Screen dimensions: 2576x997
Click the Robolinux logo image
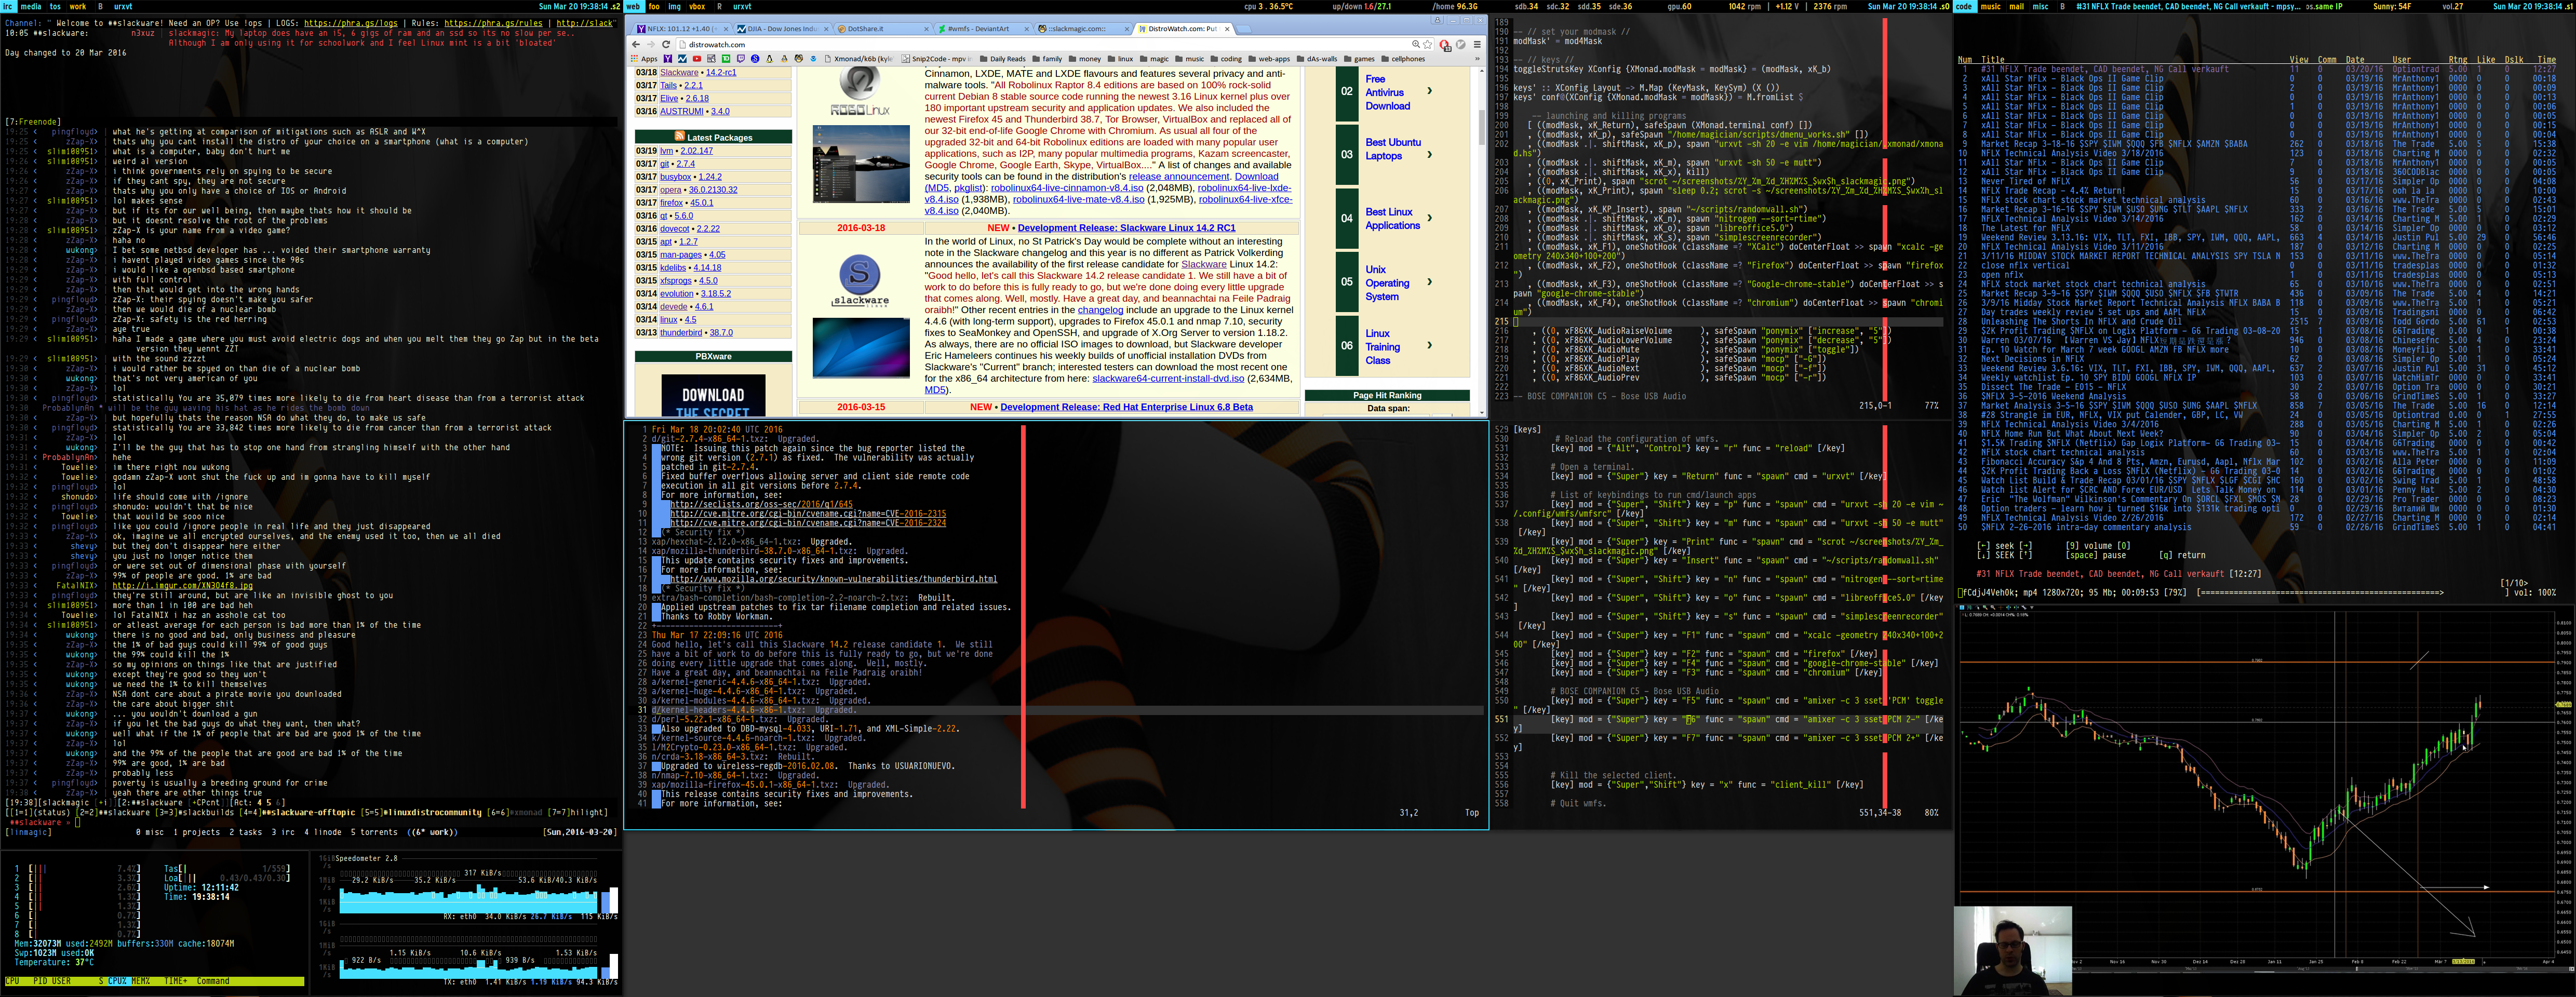tap(860, 91)
